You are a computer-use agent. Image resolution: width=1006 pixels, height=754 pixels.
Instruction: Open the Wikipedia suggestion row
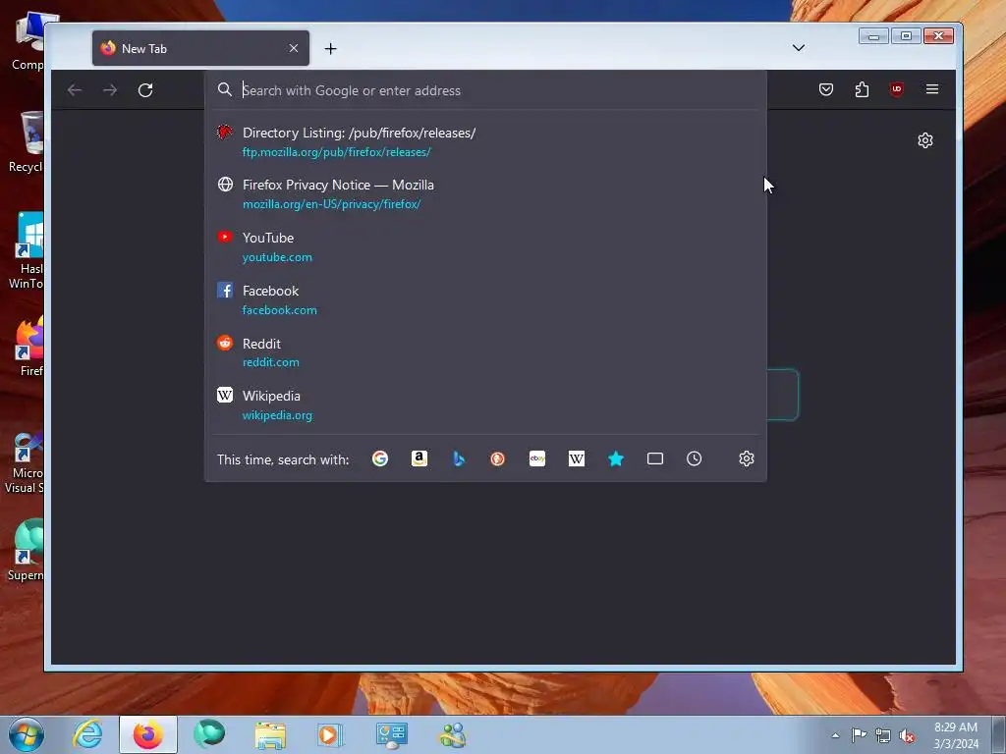[x=485, y=405]
